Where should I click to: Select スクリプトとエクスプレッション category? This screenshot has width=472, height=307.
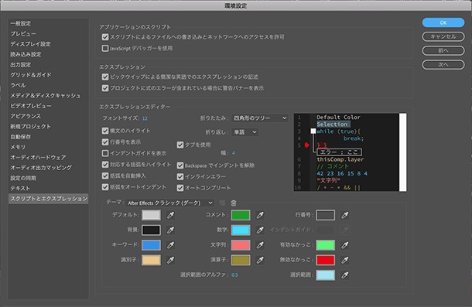point(49,199)
